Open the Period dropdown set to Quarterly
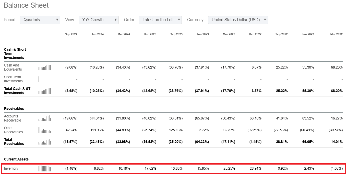Screen dimensions: 347x175 40,20
